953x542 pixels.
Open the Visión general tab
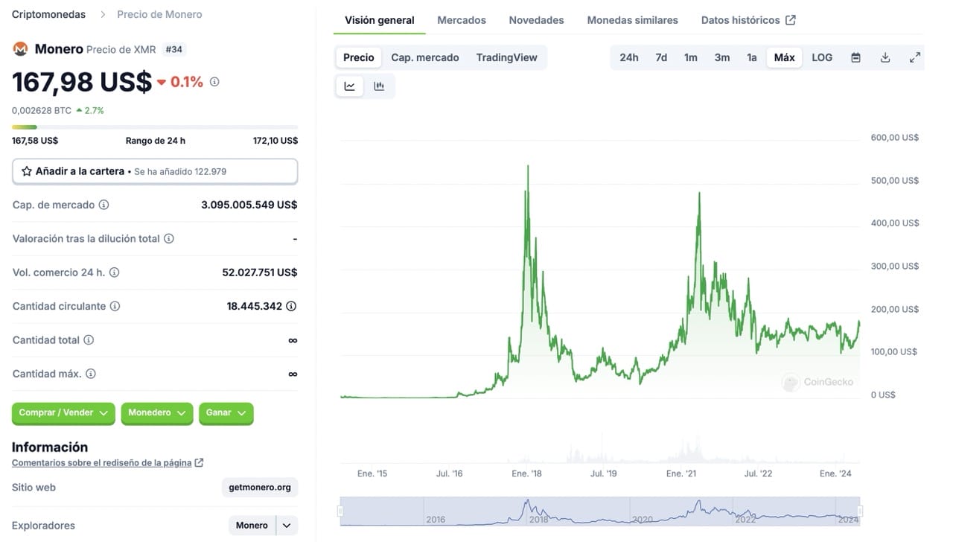tap(380, 20)
